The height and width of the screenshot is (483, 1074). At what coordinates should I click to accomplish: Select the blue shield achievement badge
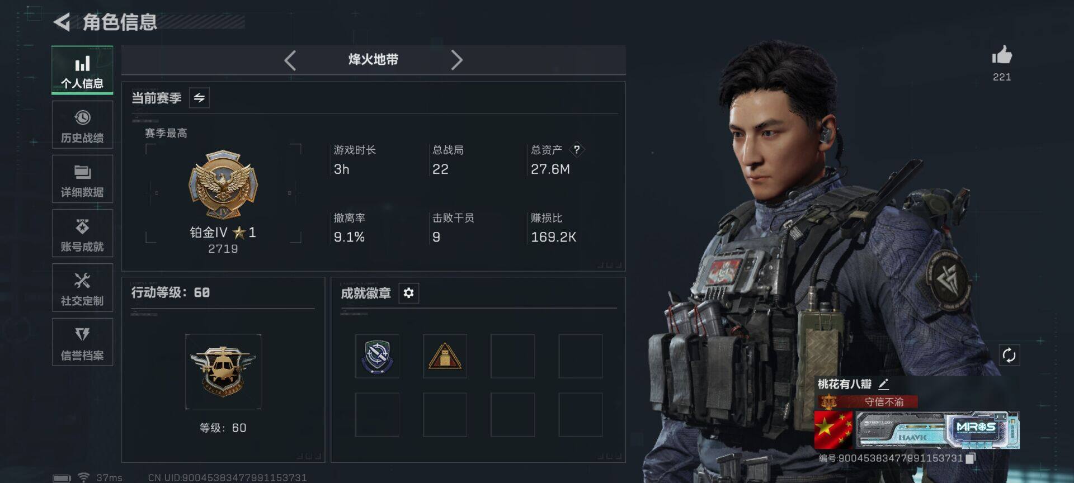click(x=377, y=356)
